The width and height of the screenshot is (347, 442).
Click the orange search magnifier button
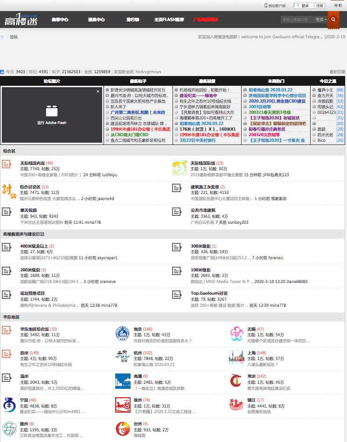pyautogui.click(x=333, y=20)
